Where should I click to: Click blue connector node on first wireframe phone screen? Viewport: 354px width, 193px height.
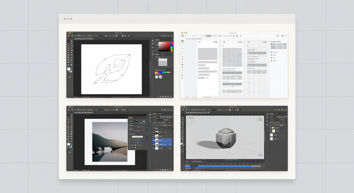pos(207,54)
